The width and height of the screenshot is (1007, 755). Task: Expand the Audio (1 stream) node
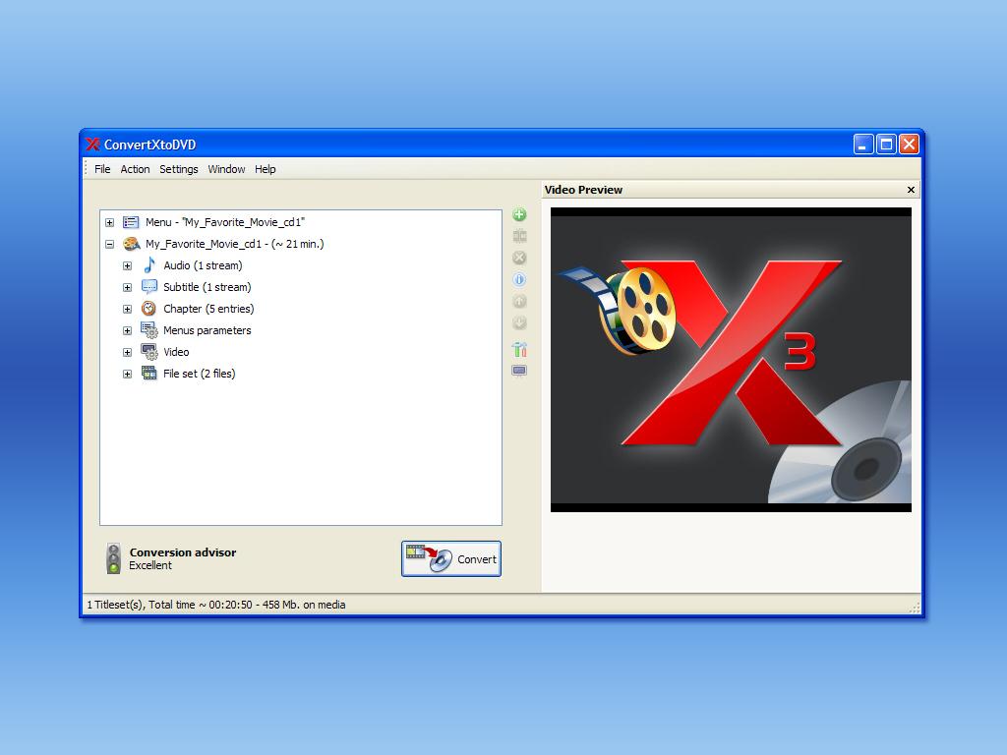(127, 266)
